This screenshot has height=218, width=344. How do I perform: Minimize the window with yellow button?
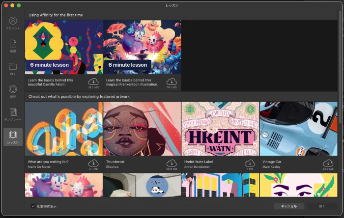click(x=12, y=5)
